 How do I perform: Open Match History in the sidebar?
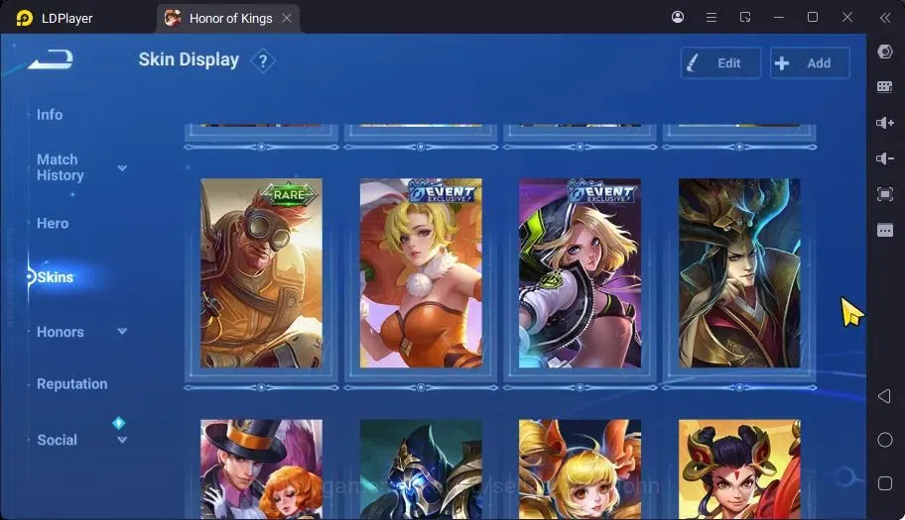(x=60, y=167)
